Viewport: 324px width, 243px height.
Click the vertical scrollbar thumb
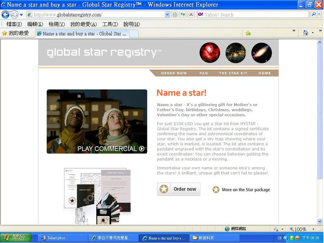coord(319,112)
